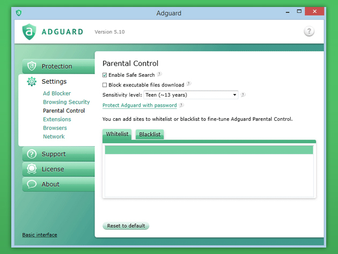Enable Block executable files download
This screenshot has height=254, width=338.
105,85
